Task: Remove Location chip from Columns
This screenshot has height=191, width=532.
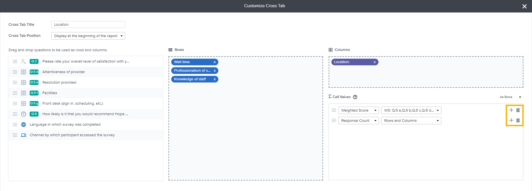Action: click(375, 62)
